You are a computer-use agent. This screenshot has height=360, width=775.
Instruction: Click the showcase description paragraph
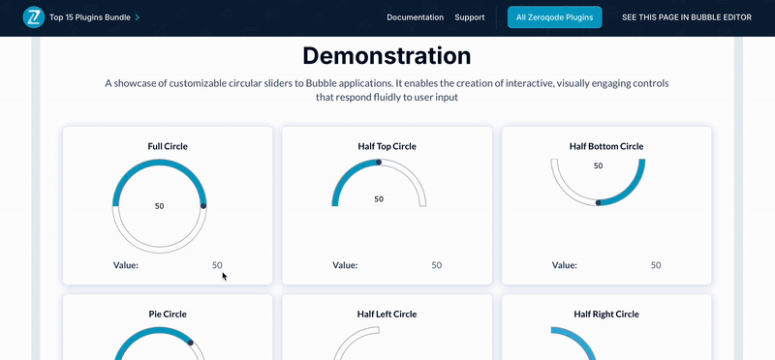[x=387, y=90]
